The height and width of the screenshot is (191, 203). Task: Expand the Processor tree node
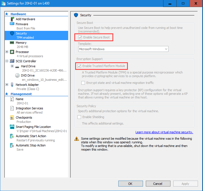tap(7, 52)
